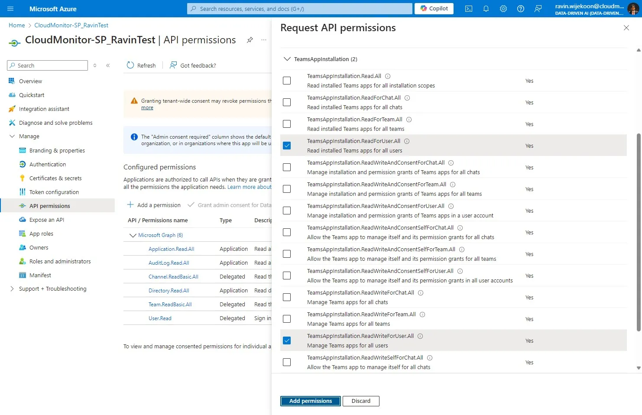Collapse the Microsoft Graph (6) permissions group
Screen dimensions: 642x415
click(x=133, y=235)
